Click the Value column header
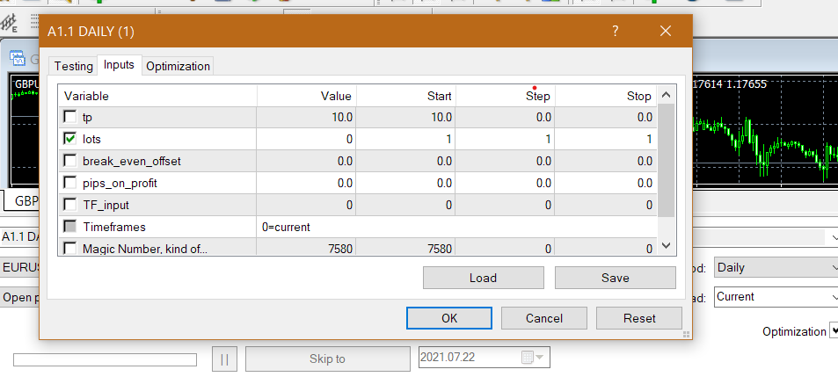Viewport: 838px width, 384px height. click(x=307, y=96)
